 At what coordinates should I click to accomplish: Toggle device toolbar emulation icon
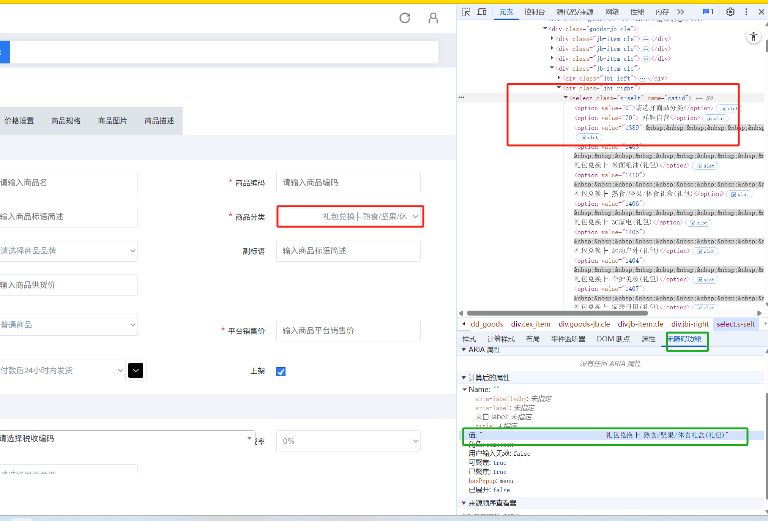pos(482,12)
